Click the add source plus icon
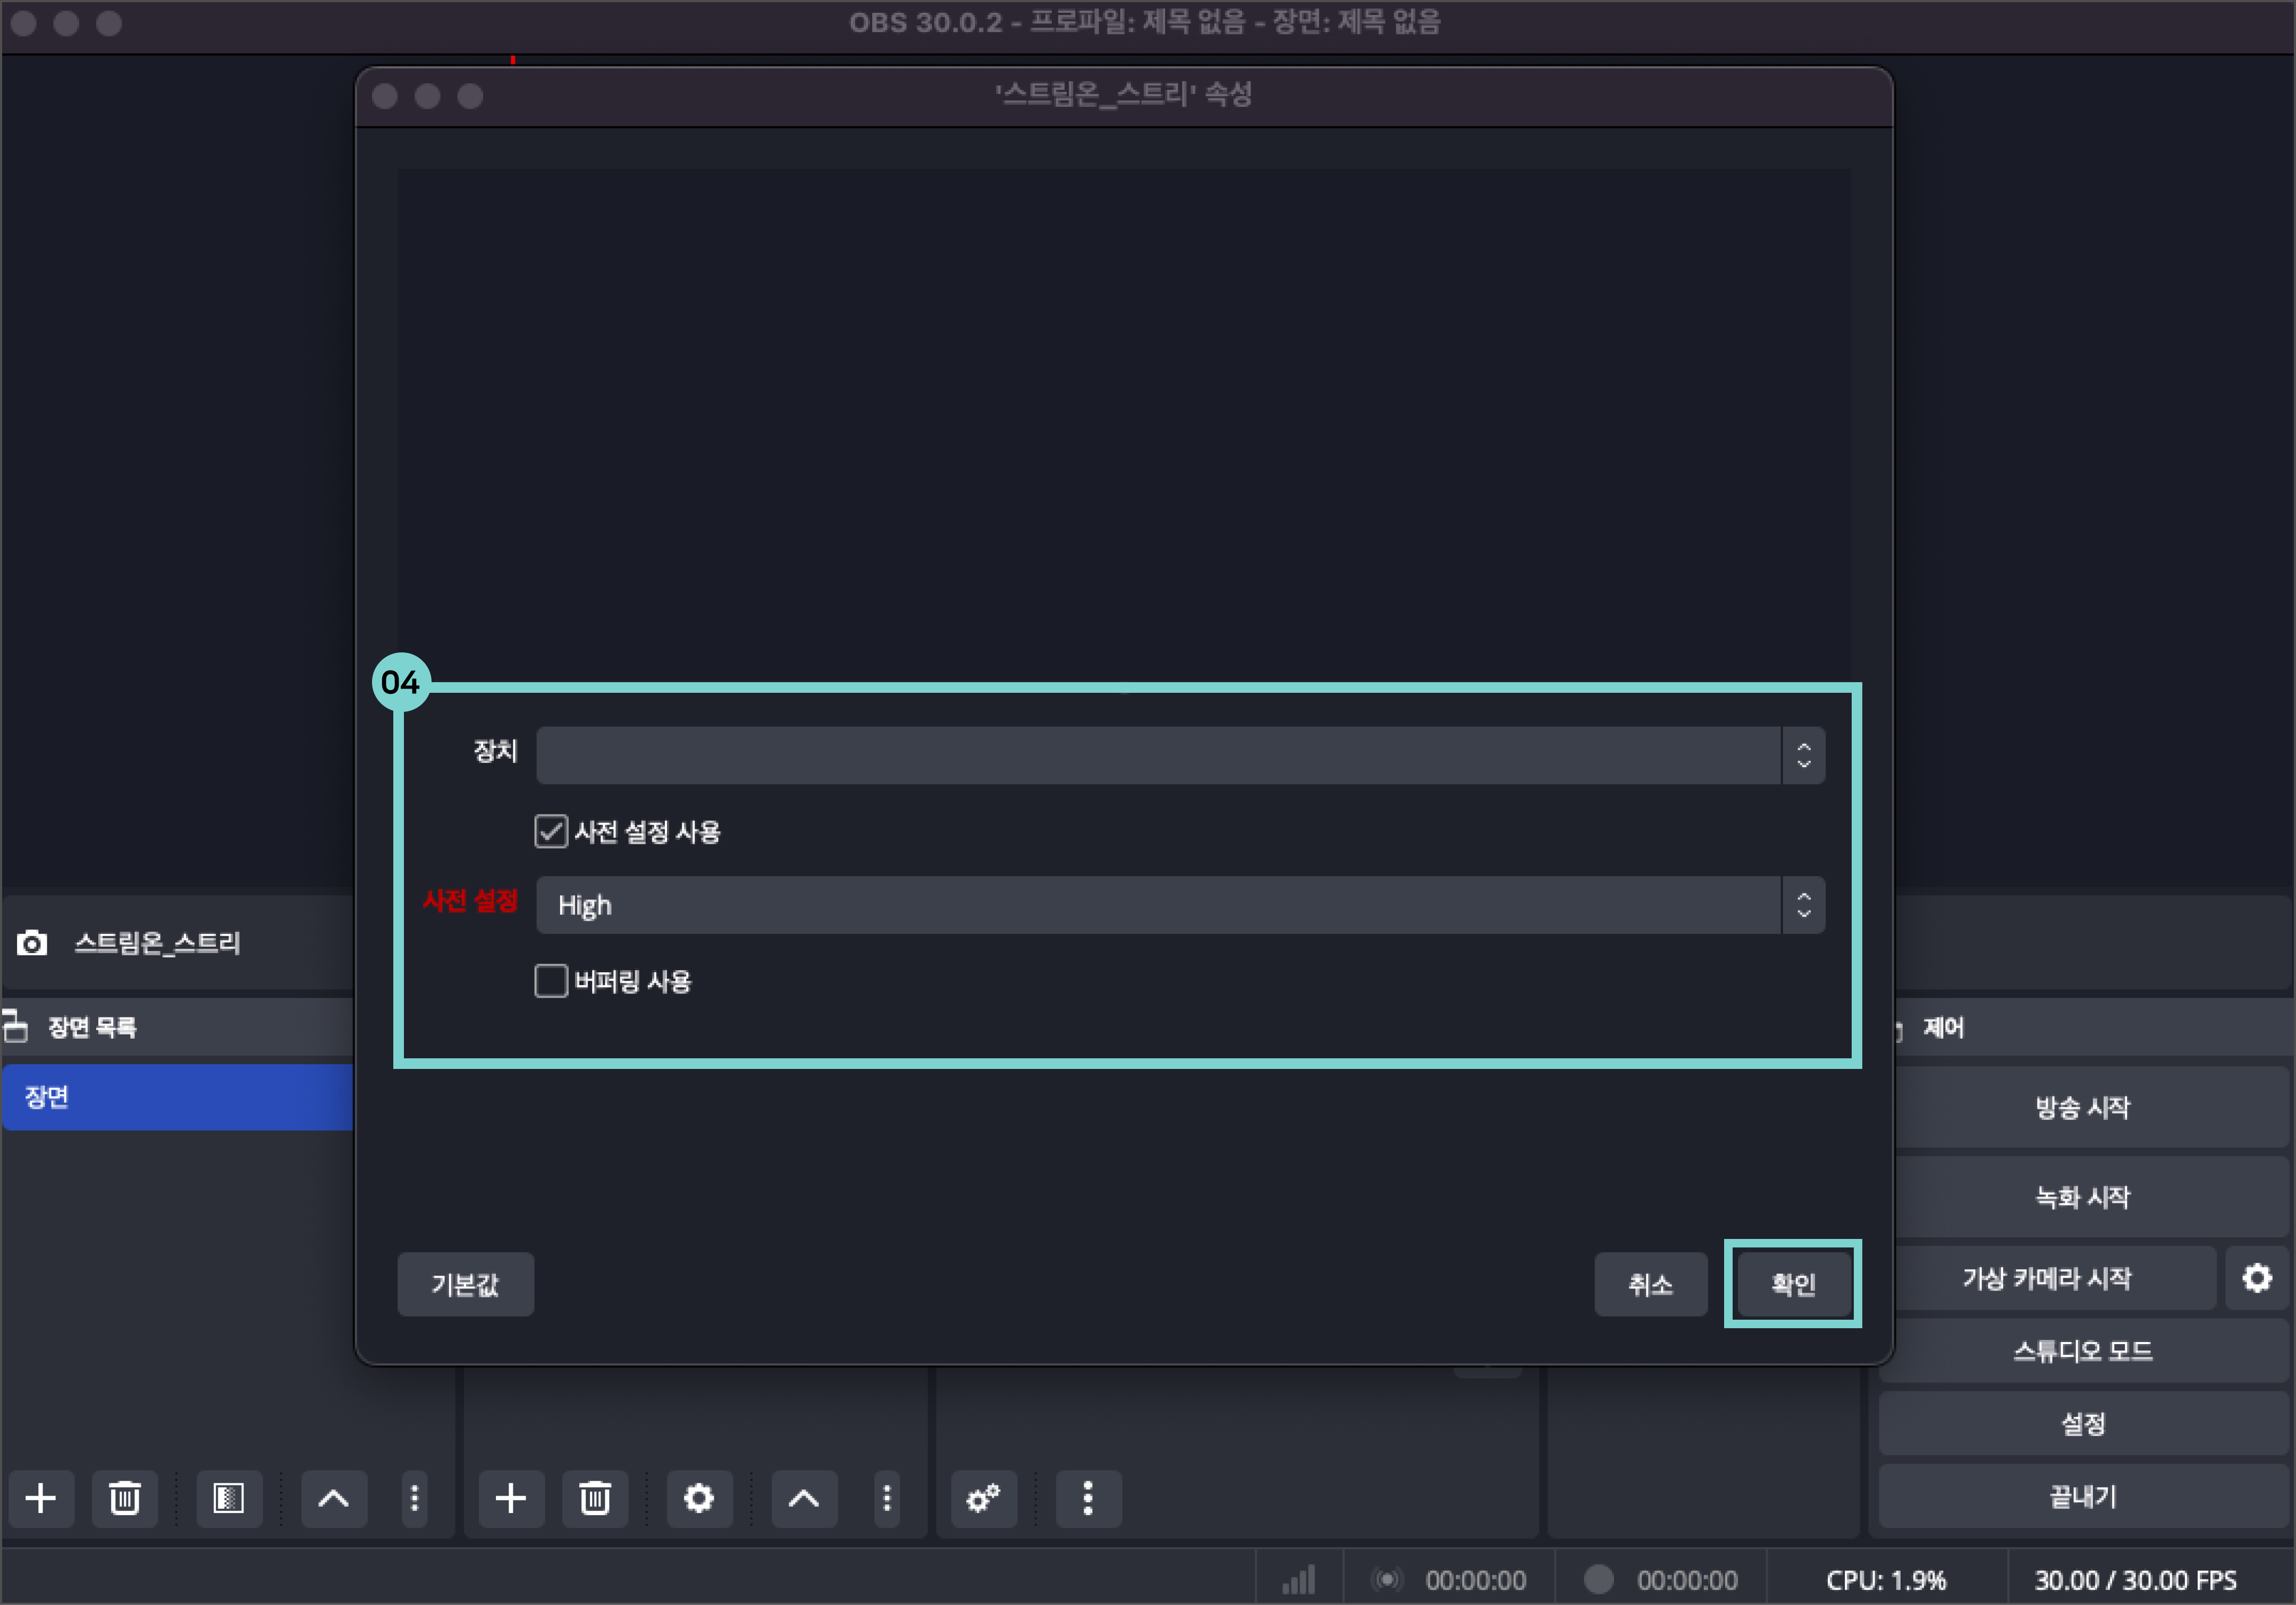The height and width of the screenshot is (1605, 2296). pos(511,1498)
